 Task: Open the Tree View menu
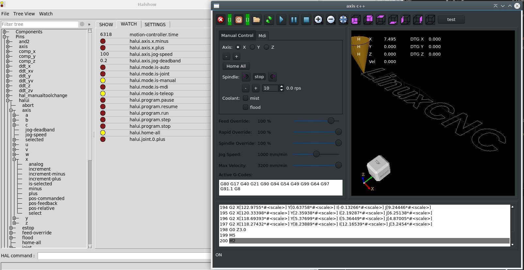24,14
